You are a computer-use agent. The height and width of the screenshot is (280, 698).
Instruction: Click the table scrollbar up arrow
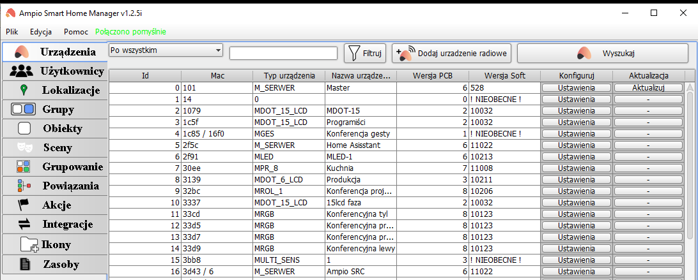[690, 87]
